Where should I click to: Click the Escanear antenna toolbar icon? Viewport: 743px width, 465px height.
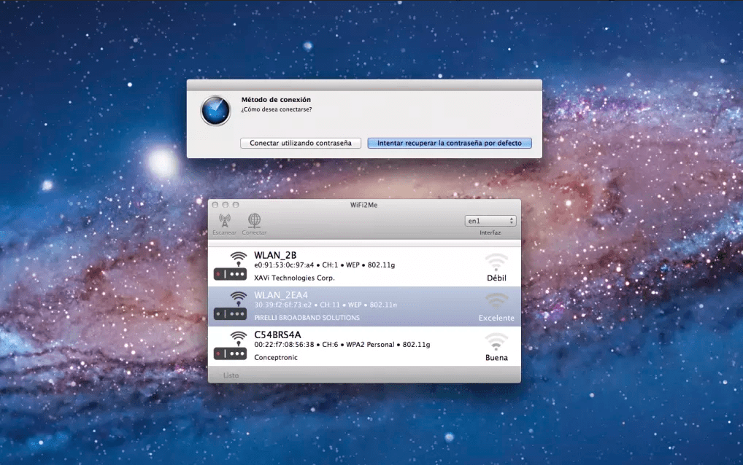[225, 220]
